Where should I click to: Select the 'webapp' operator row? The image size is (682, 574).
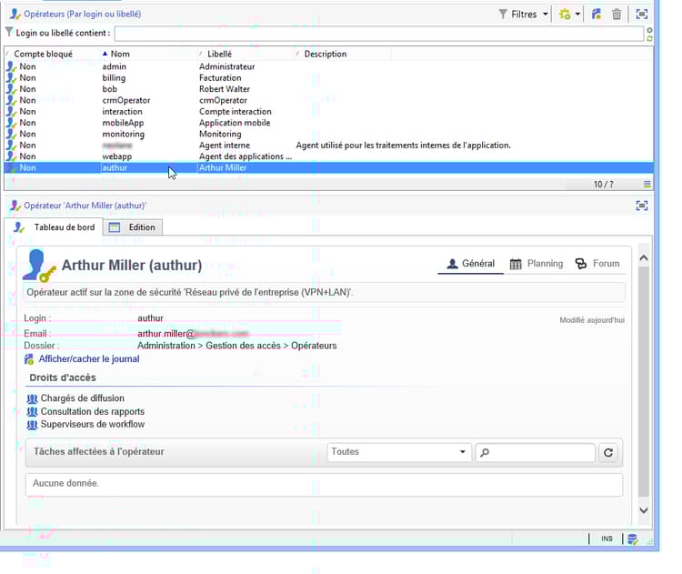click(x=328, y=156)
